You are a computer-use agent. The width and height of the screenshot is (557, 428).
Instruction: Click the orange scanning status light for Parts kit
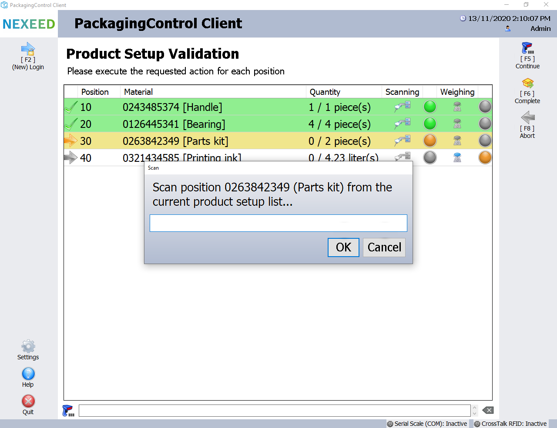point(430,141)
